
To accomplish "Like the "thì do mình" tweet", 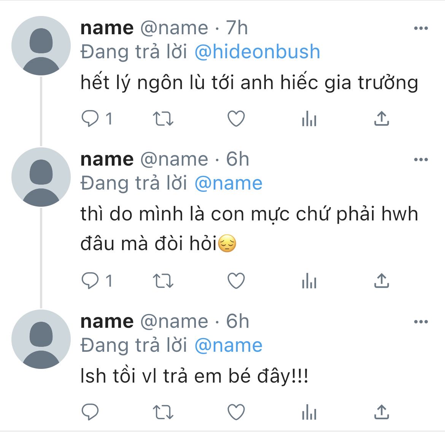I will pos(236,281).
